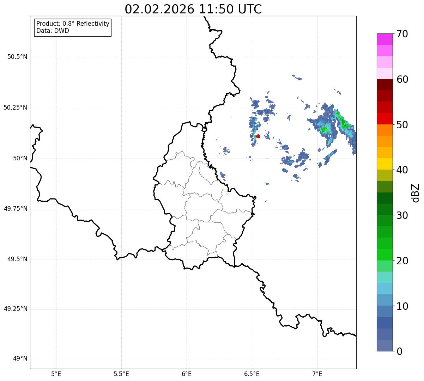Click the red station marker dot
Image resolution: width=424 pixels, height=381 pixels.
tap(258, 136)
